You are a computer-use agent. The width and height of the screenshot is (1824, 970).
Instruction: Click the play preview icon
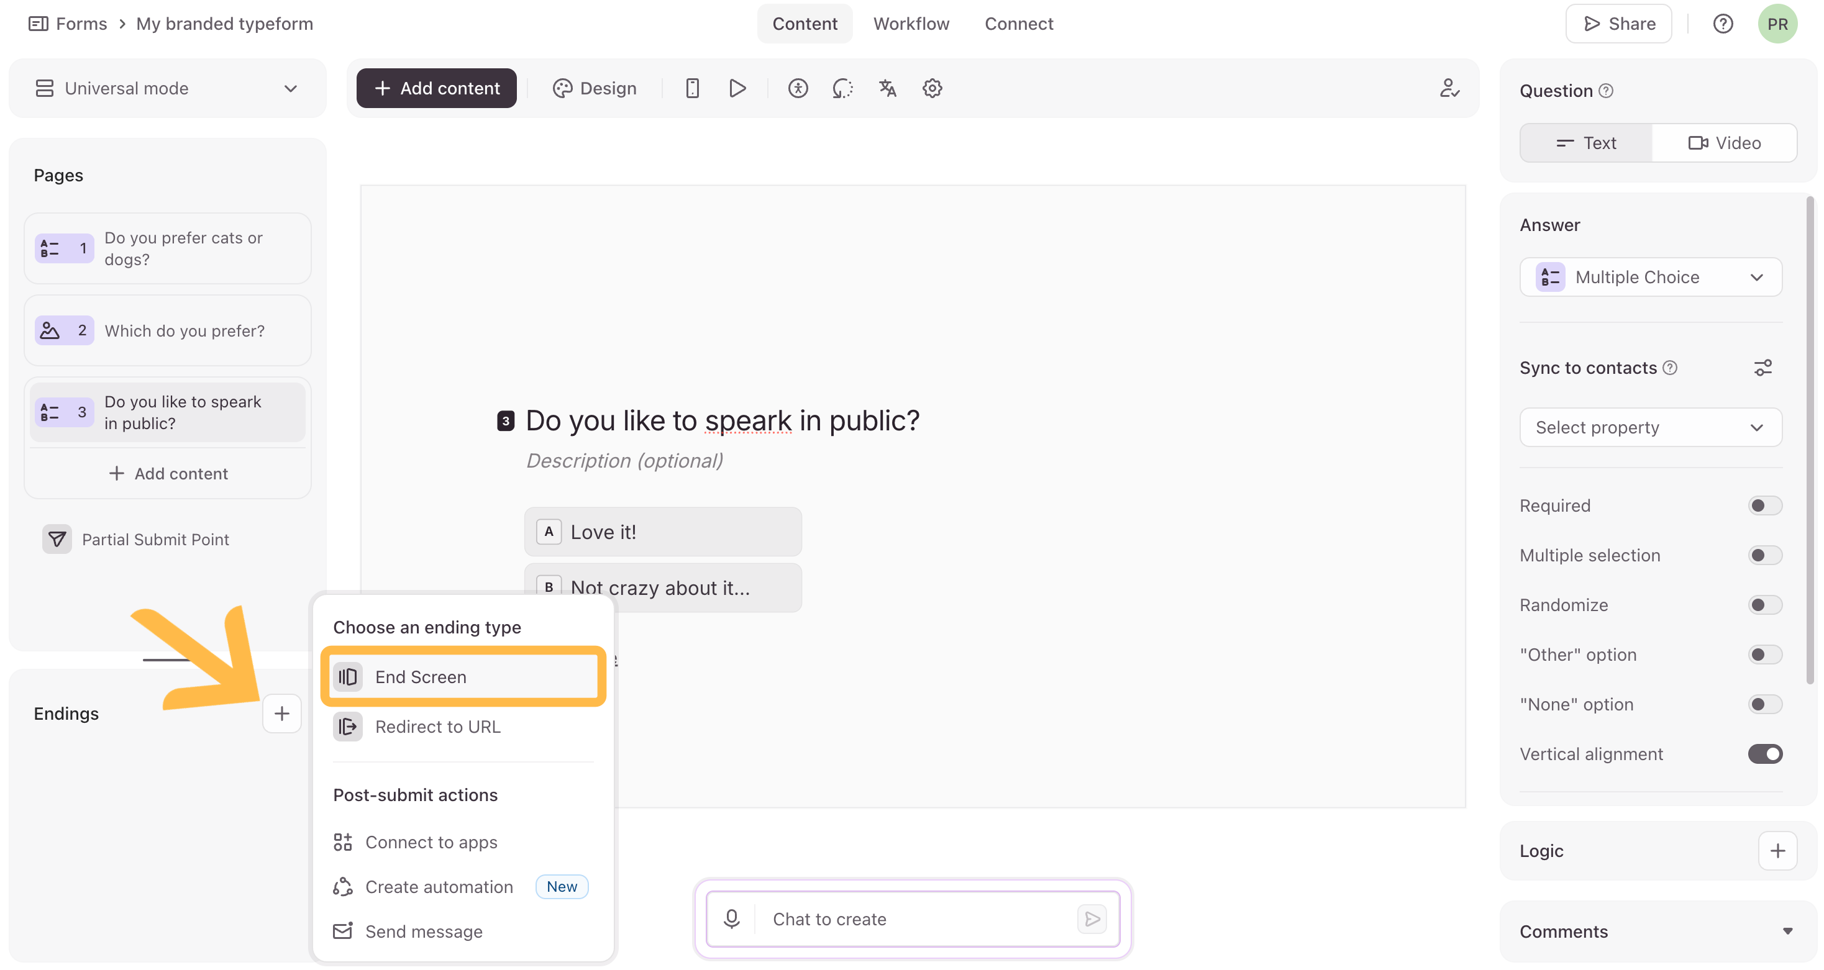click(737, 89)
